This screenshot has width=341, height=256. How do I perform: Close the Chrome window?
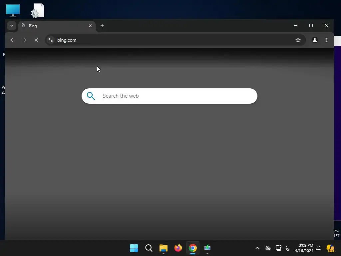point(326,25)
